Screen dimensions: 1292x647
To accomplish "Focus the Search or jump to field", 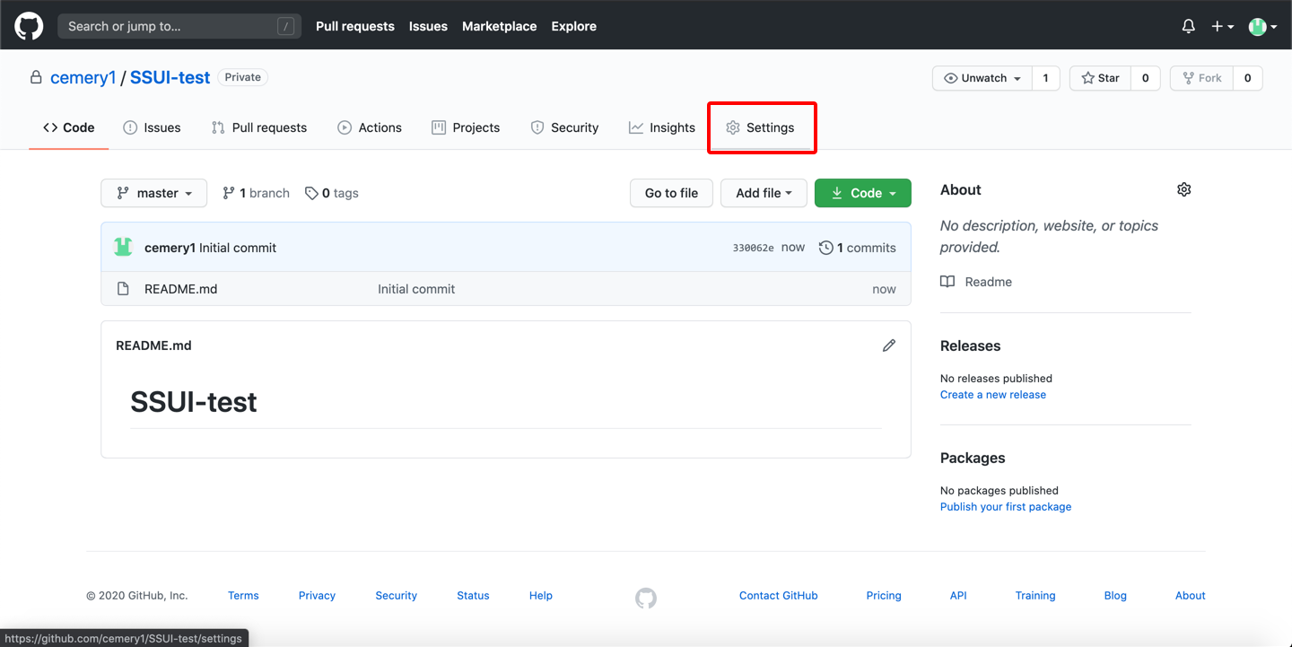I will (x=170, y=26).
